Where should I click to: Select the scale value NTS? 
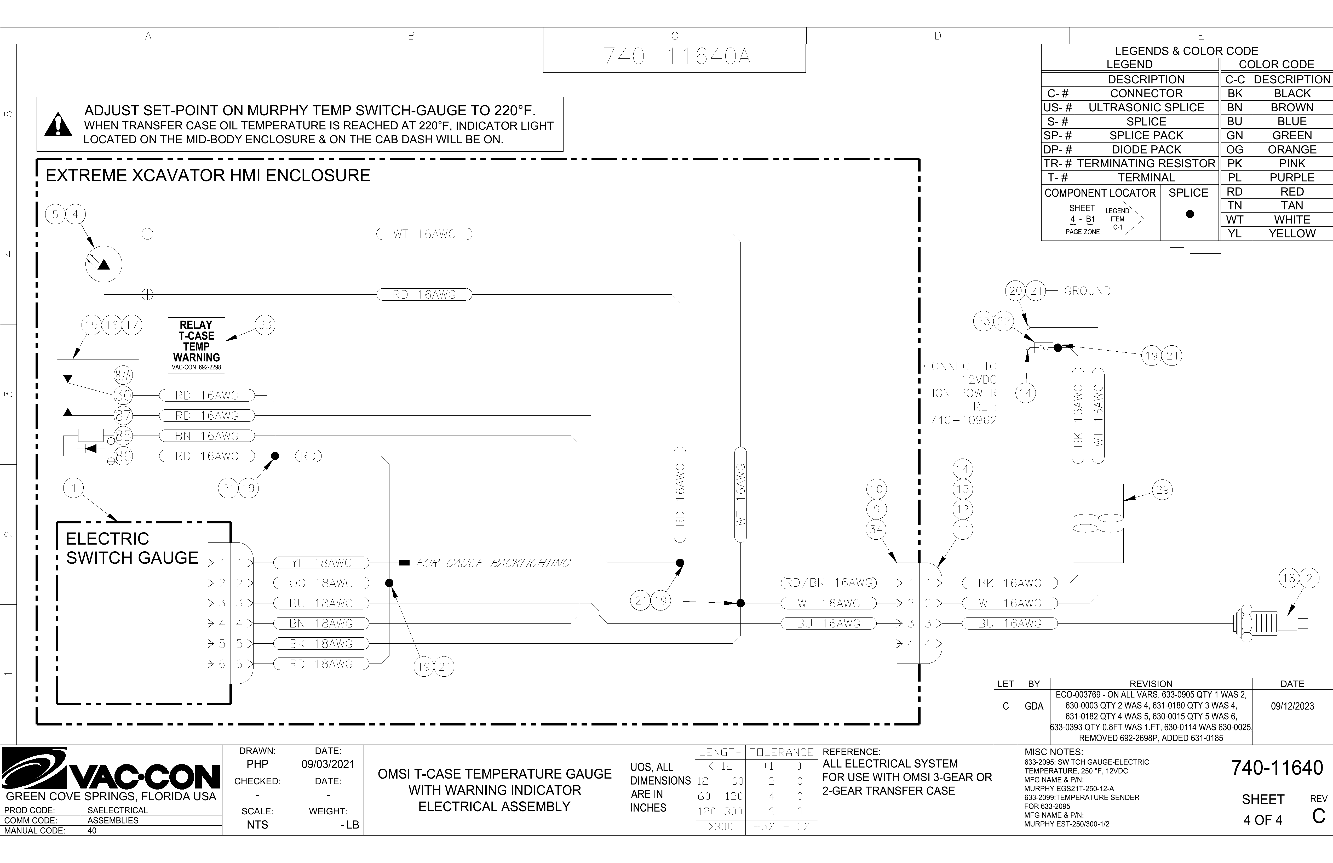pyautogui.click(x=258, y=825)
